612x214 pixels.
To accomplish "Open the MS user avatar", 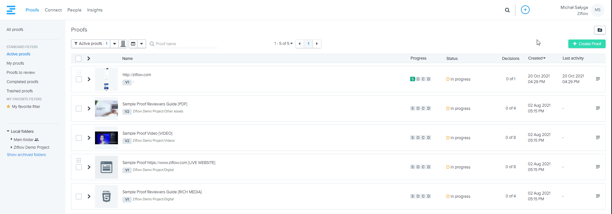I will click(x=597, y=10).
